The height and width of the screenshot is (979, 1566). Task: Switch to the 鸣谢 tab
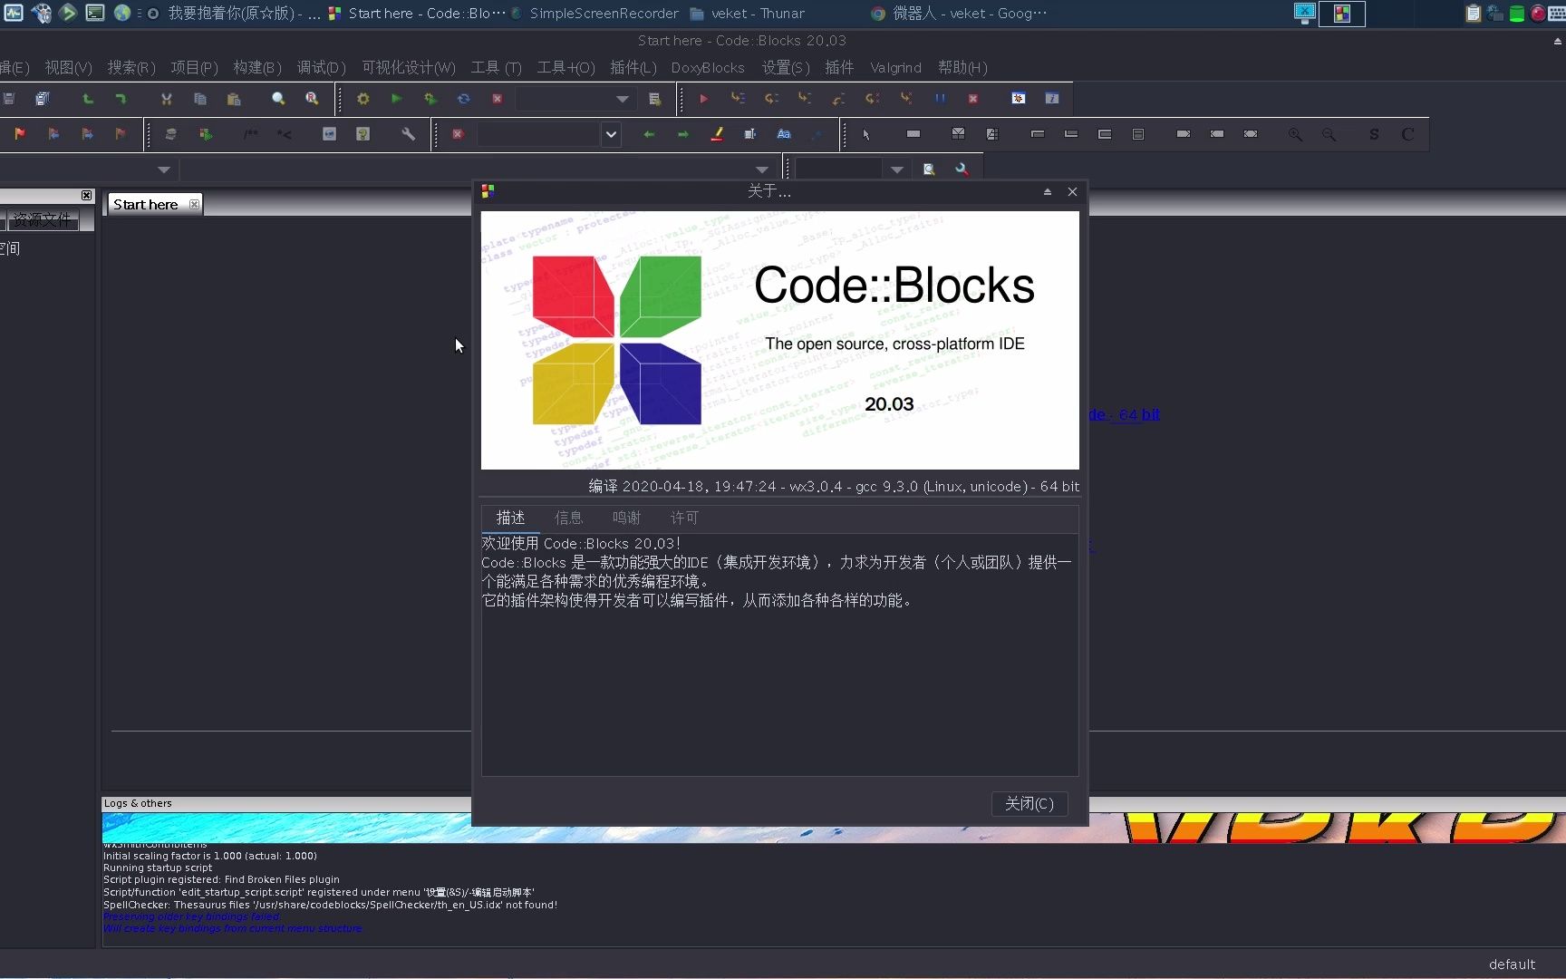pyautogui.click(x=626, y=518)
